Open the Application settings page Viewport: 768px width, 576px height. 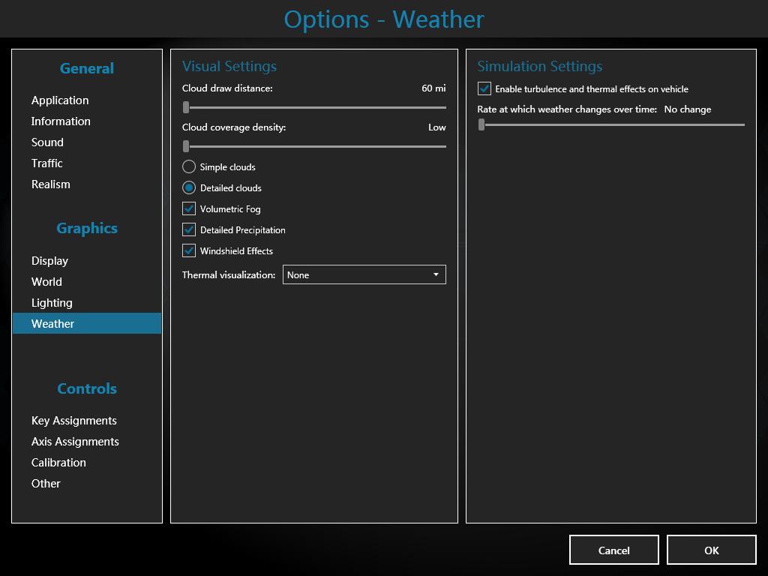pyautogui.click(x=60, y=100)
